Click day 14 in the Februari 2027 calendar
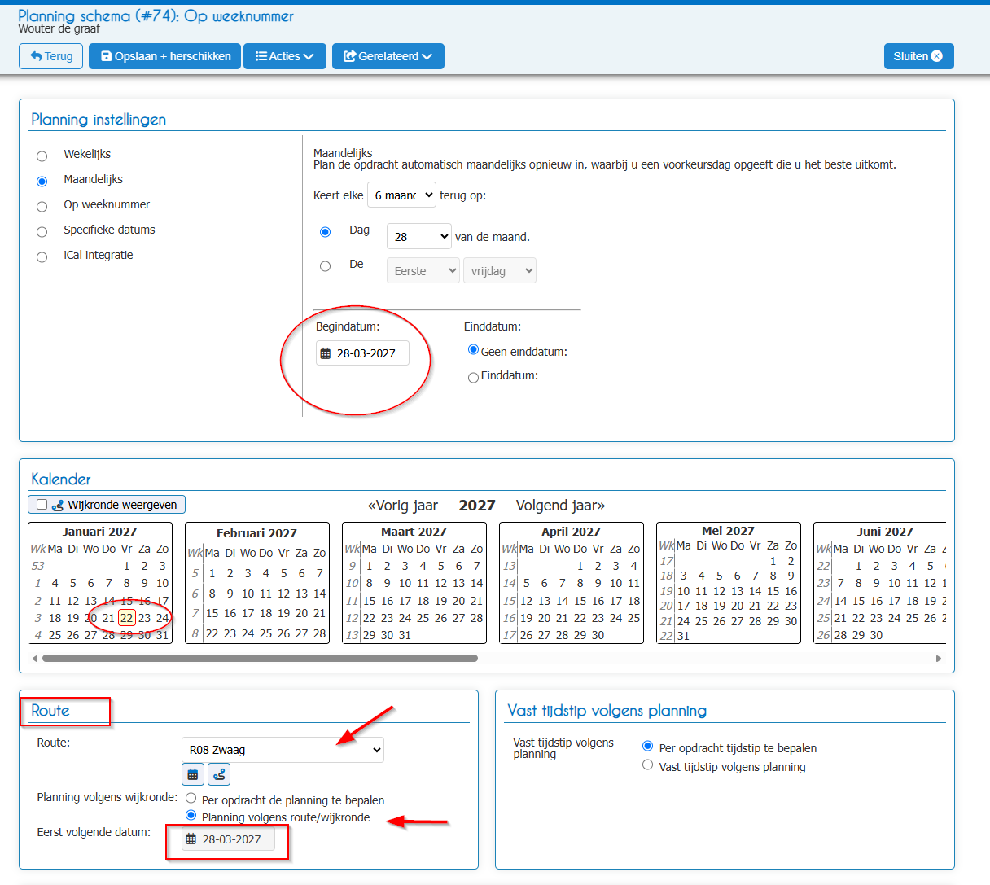 pos(320,594)
